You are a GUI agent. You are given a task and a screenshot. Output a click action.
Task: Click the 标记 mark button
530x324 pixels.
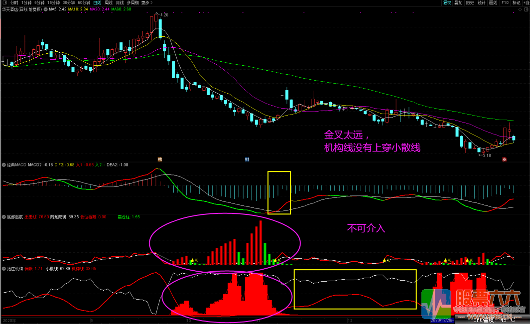pos(516,2)
